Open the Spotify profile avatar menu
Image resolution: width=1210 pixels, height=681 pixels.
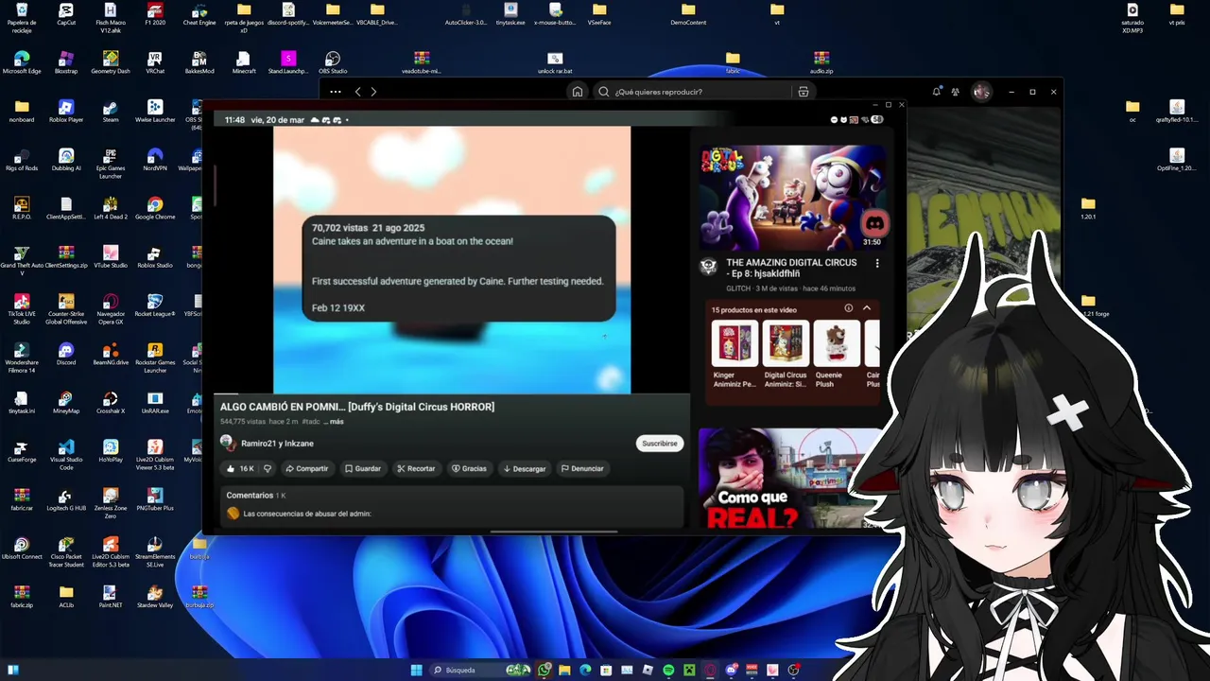click(981, 92)
